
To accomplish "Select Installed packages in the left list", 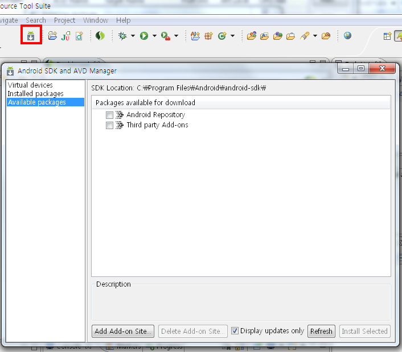I will click(x=45, y=93).
